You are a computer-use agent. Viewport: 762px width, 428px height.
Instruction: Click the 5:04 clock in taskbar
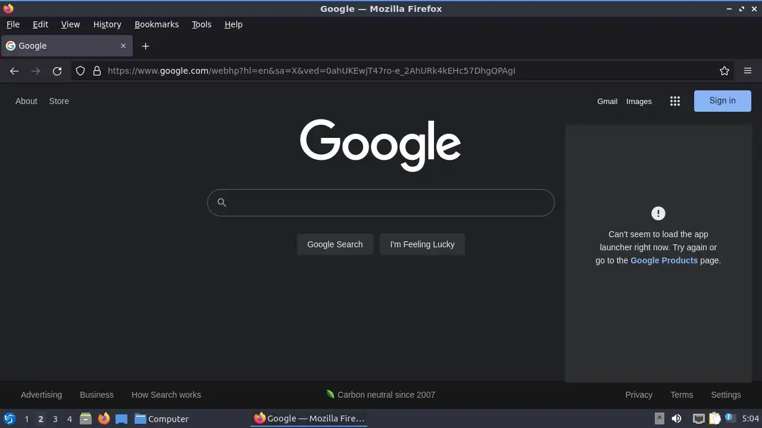[x=751, y=418]
